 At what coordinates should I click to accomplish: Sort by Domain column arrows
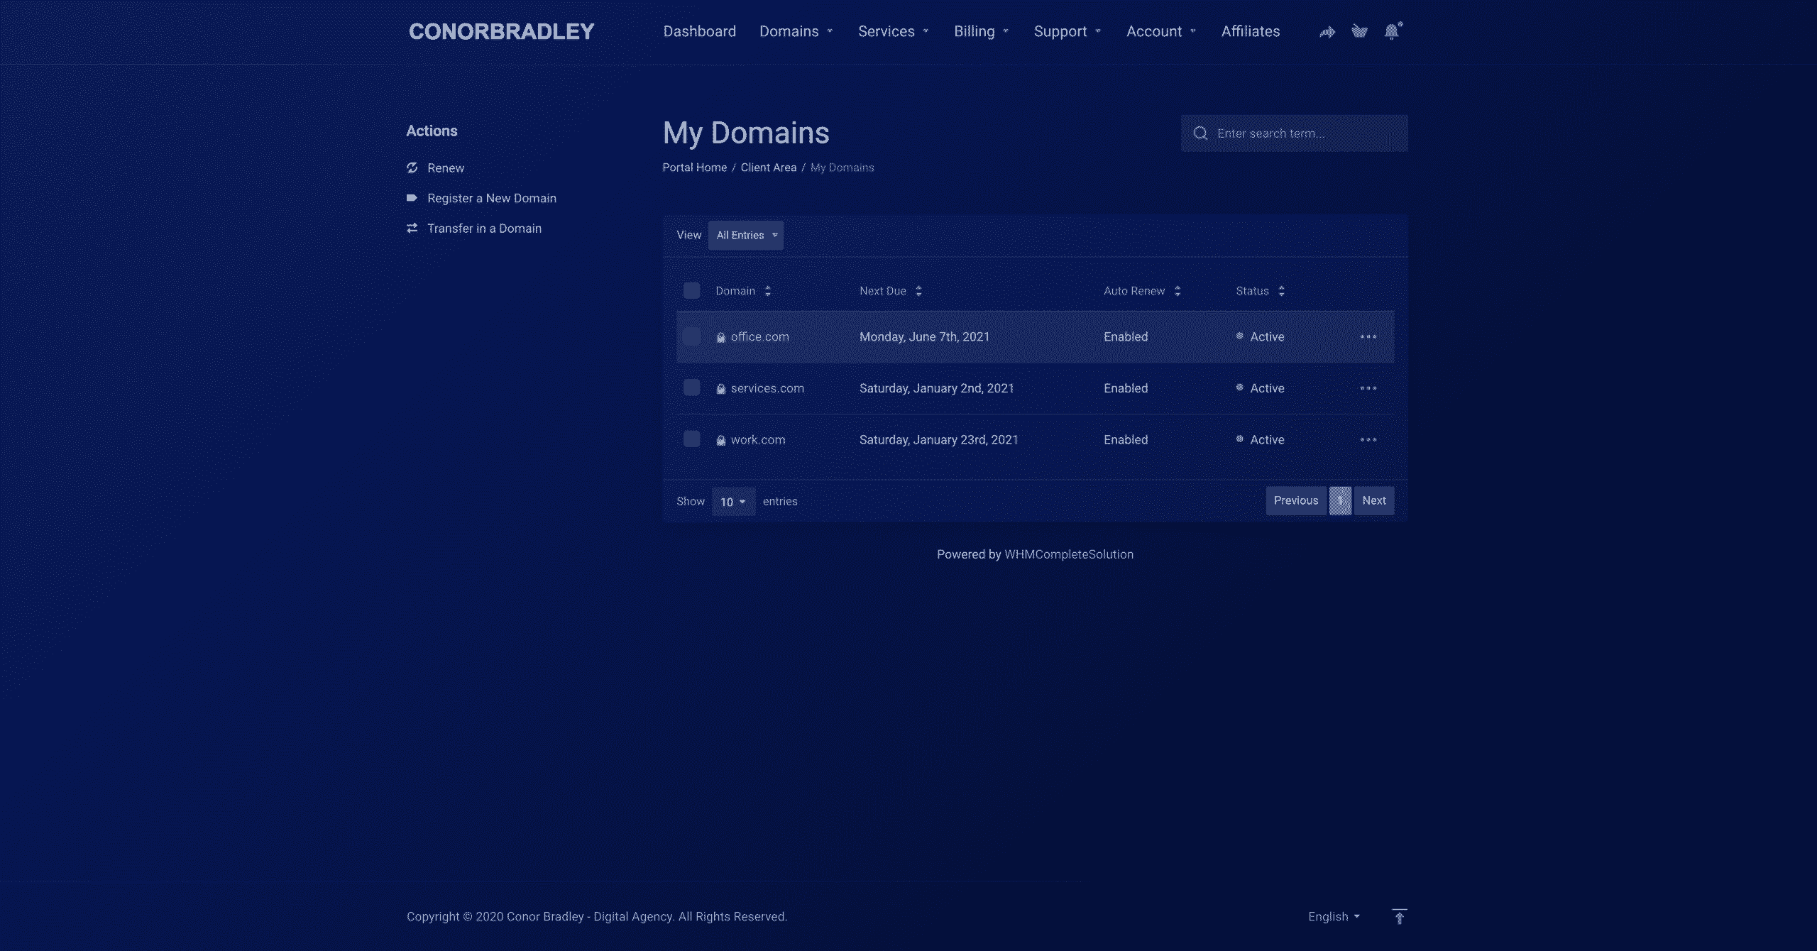[x=767, y=291]
